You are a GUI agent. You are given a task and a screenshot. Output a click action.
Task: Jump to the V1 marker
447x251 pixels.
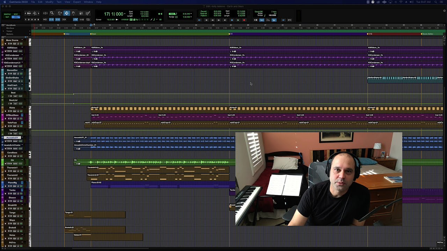tap(231, 34)
